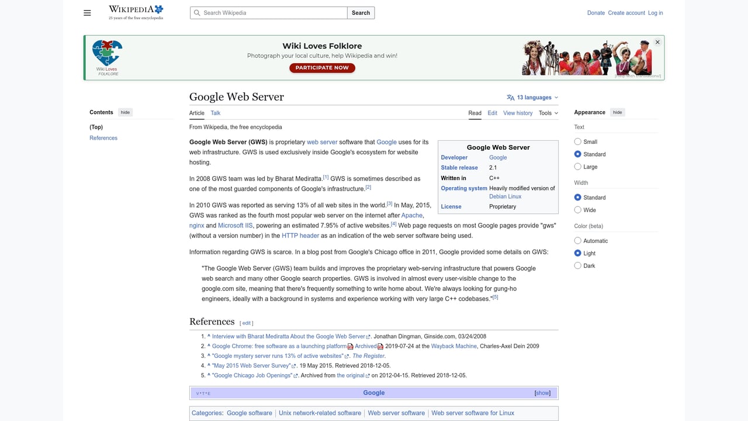
Task: Open the View history tab
Action: [518, 113]
